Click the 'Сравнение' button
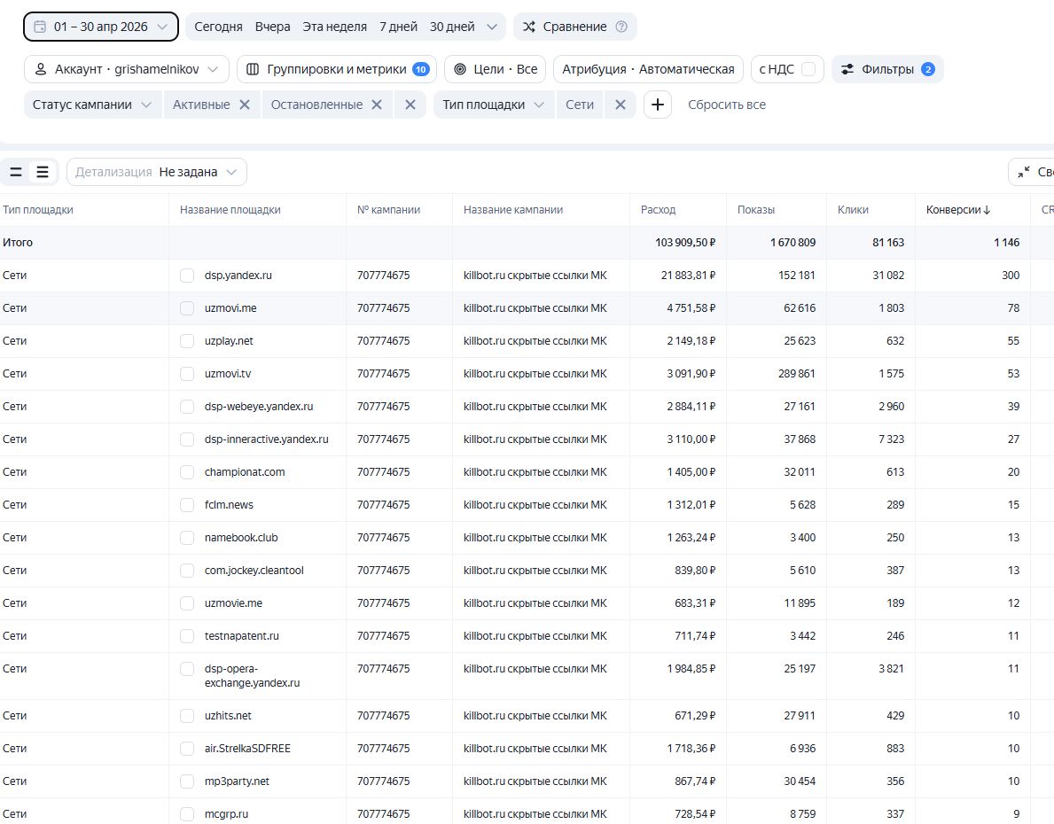 tap(574, 27)
